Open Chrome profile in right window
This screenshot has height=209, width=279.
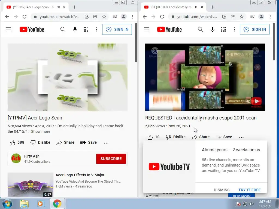pos(261,17)
